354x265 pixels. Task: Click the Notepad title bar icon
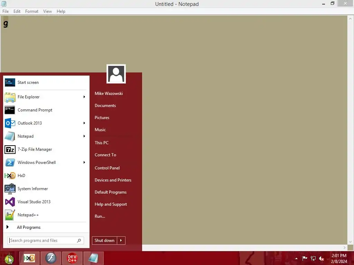click(x=3, y=4)
